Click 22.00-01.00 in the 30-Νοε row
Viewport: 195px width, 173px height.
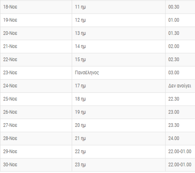tap(180, 165)
